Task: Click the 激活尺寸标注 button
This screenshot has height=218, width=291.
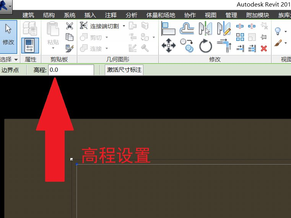Action: click(x=124, y=70)
